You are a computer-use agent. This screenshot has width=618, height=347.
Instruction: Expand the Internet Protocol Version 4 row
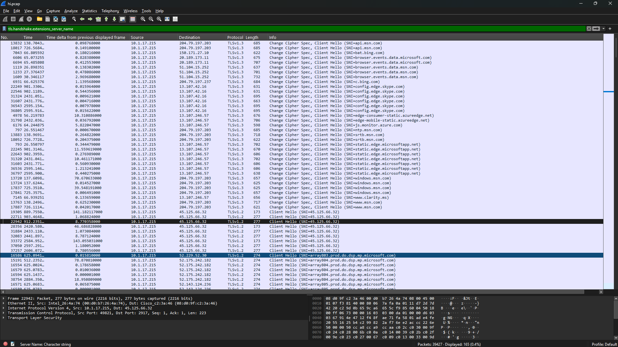(x=4, y=308)
